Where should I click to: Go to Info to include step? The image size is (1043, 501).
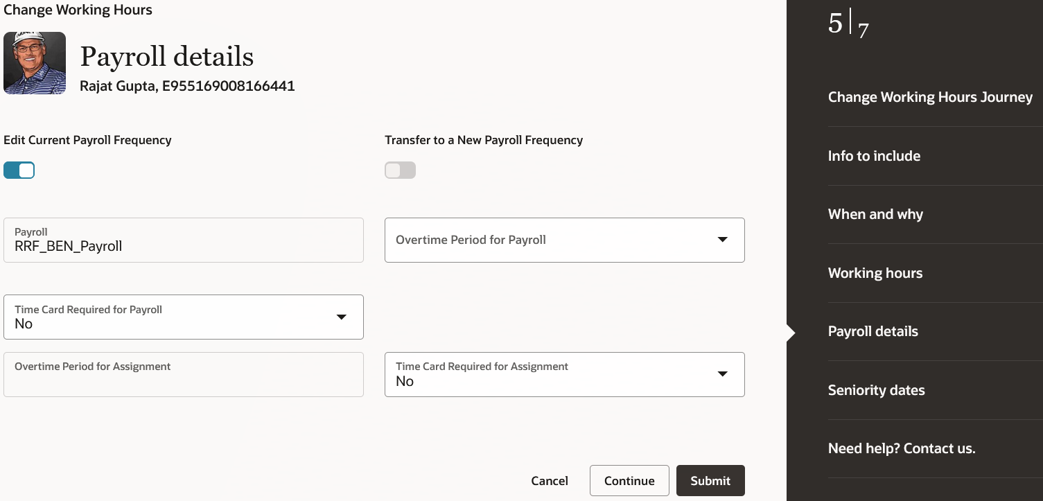click(x=874, y=156)
